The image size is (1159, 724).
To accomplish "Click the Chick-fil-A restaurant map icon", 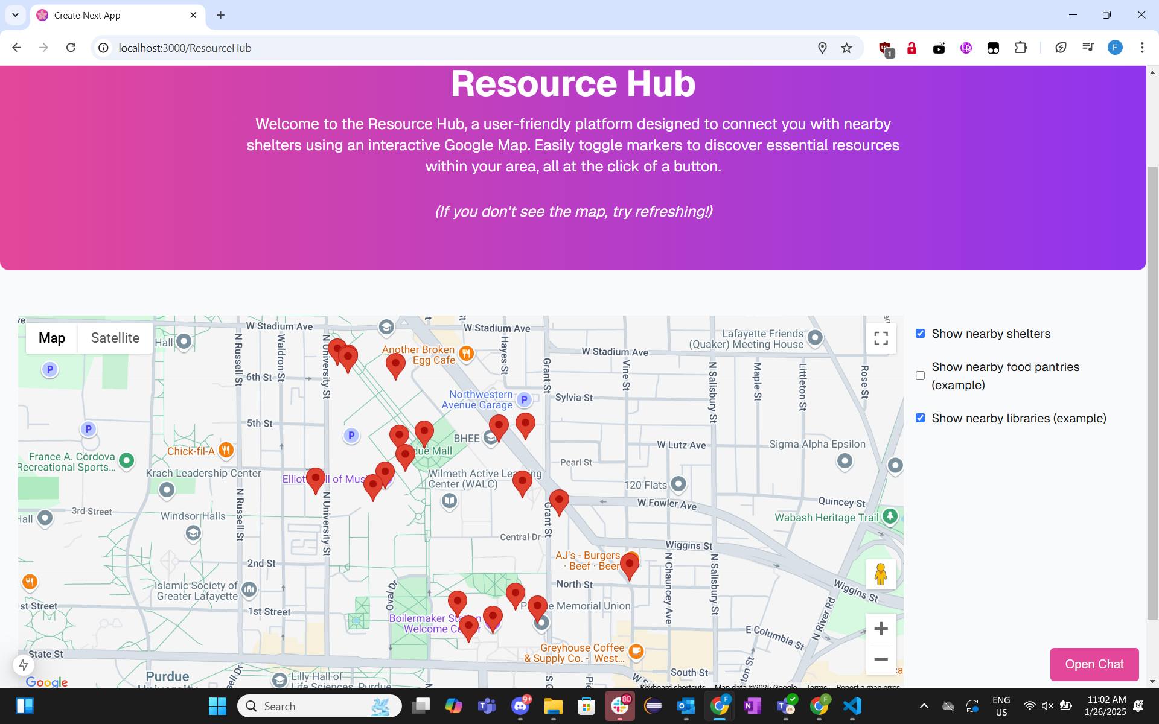I will click(x=226, y=449).
